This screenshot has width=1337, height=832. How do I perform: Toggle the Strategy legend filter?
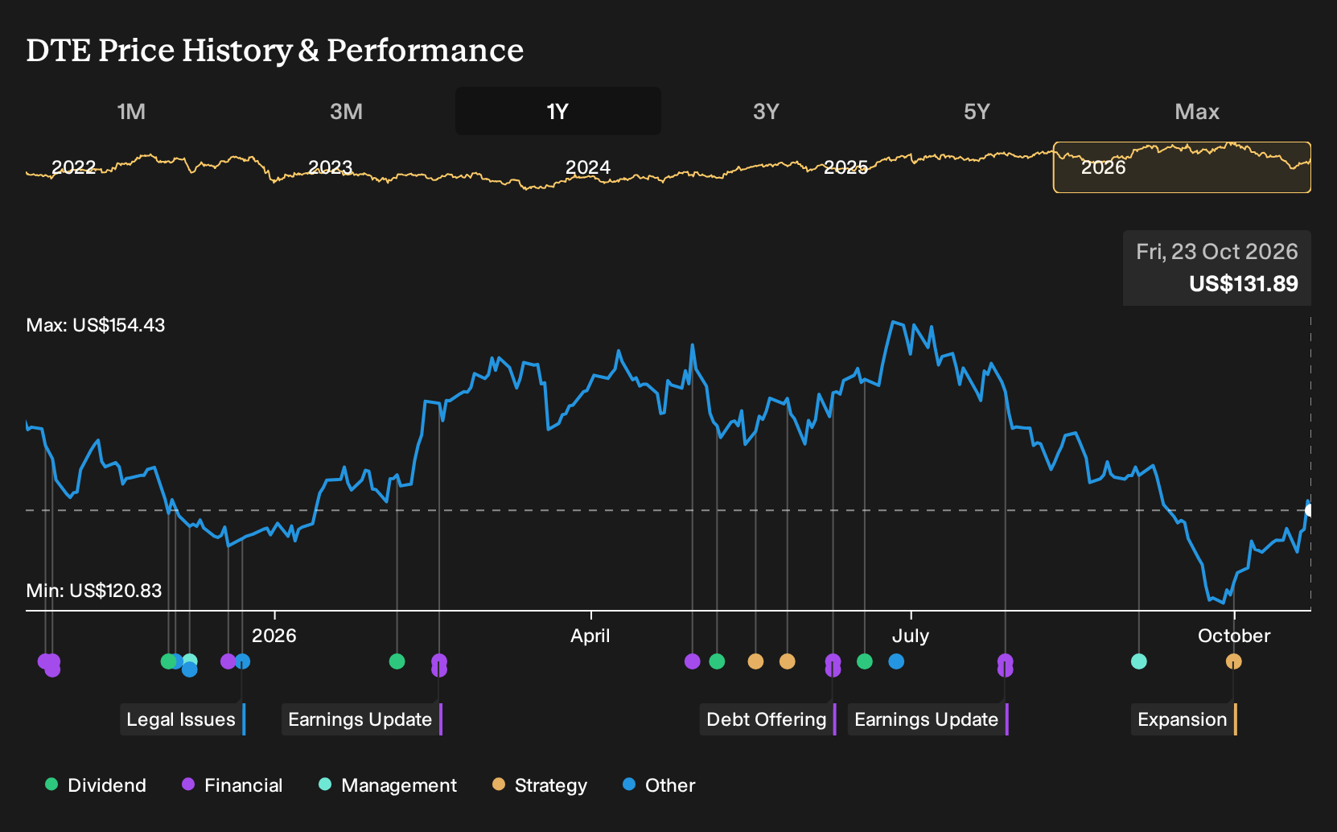click(x=540, y=785)
